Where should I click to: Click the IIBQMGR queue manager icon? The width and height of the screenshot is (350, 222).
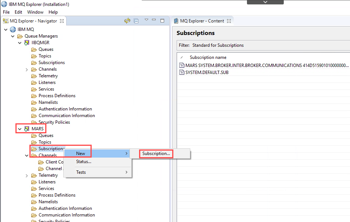(x=27, y=42)
